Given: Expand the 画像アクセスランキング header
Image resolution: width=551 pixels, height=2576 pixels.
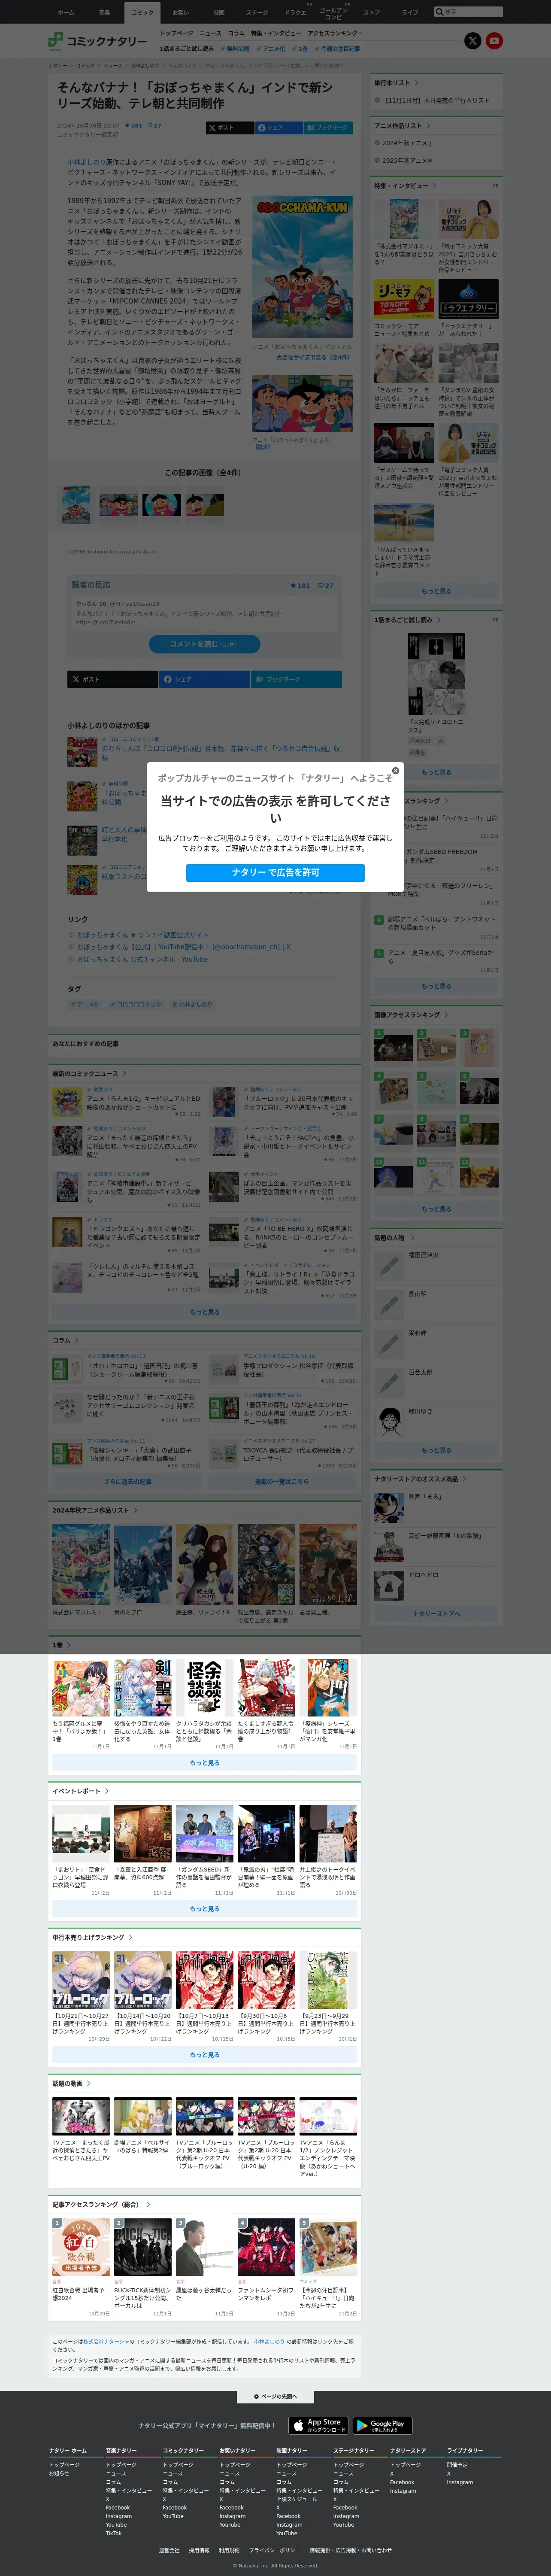Looking at the screenshot, I should [411, 1015].
